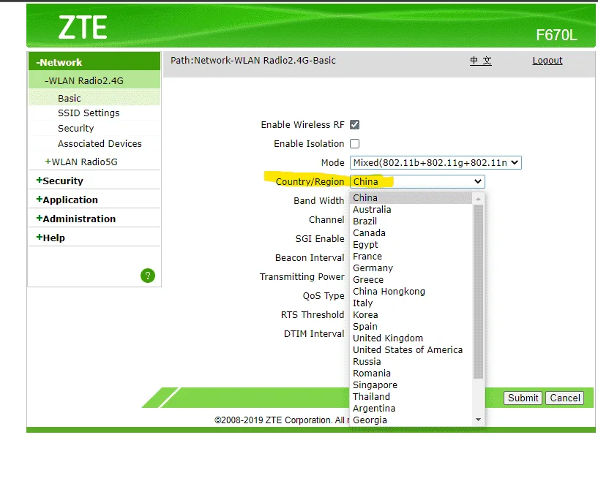Click the Logout link
Viewport: 598px width, 500px height.
pyautogui.click(x=547, y=61)
